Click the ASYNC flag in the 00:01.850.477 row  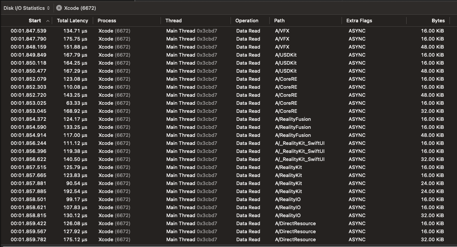point(357,71)
